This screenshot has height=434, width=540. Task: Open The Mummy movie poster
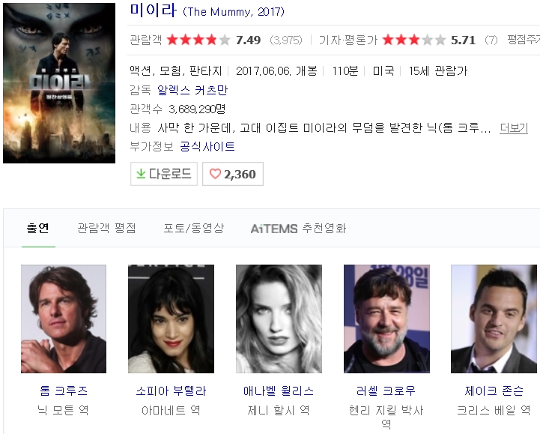click(59, 83)
